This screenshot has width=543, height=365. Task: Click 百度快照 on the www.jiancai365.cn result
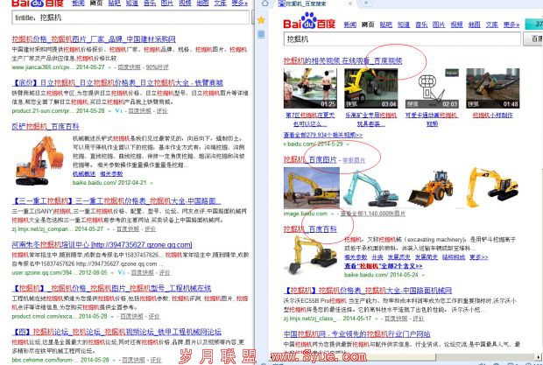pyautogui.click(x=129, y=67)
